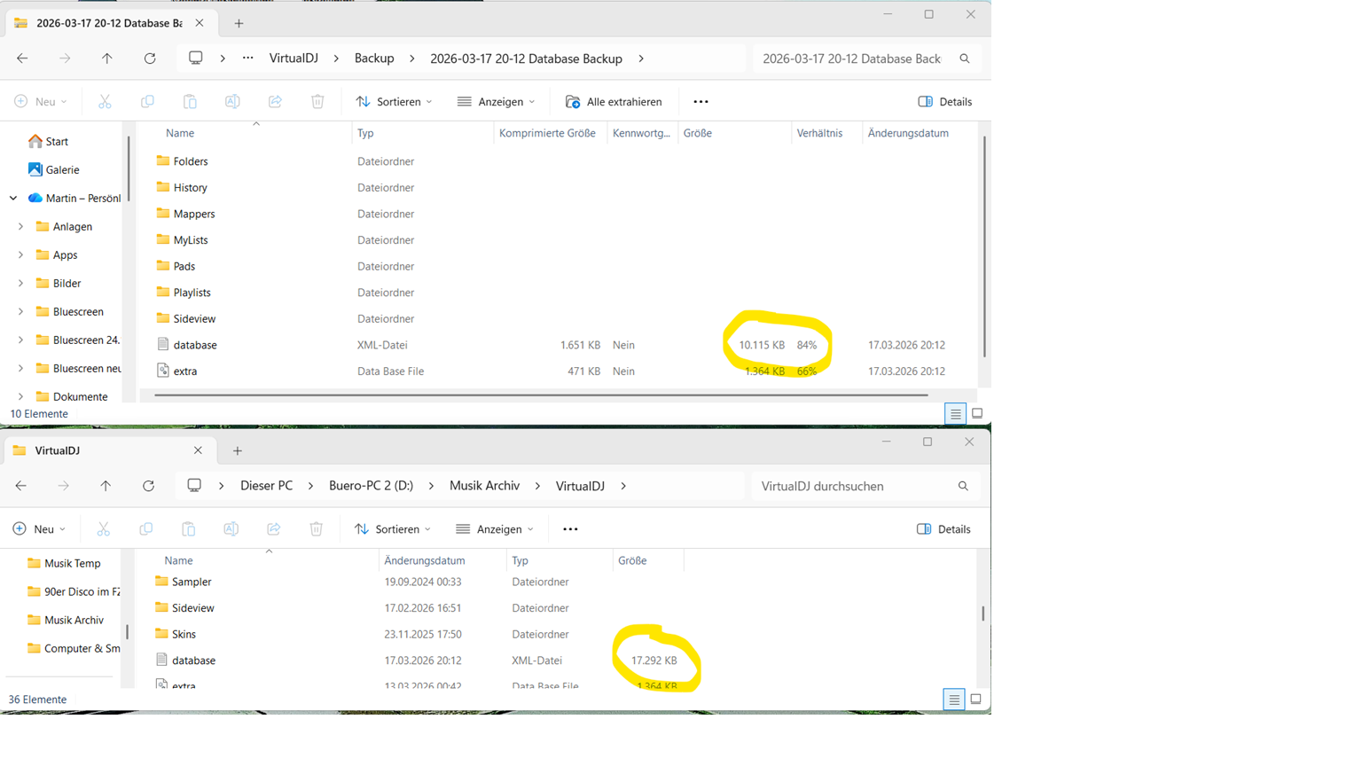
Task: Expand the Anlagen folder in sidebar
Action: [21, 227]
